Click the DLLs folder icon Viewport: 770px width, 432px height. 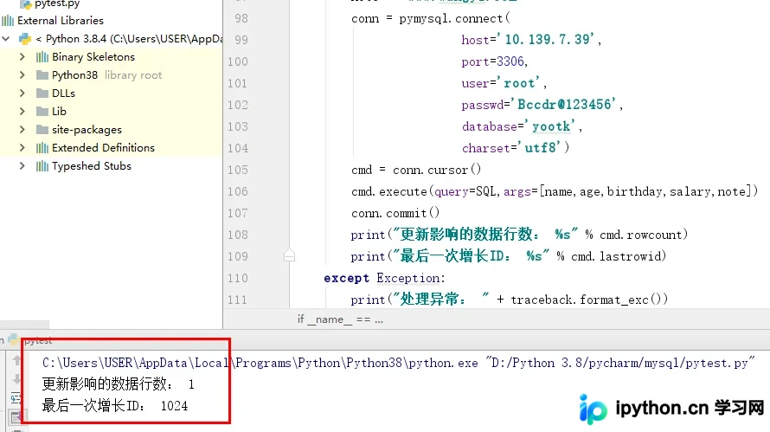pyautogui.click(x=42, y=93)
